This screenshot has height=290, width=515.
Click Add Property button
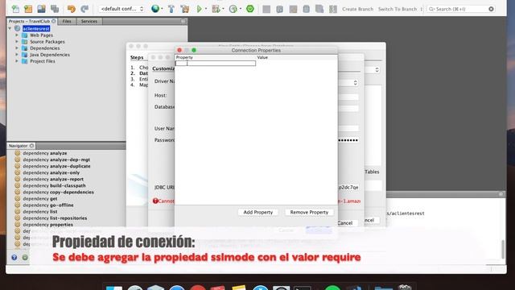258,213
